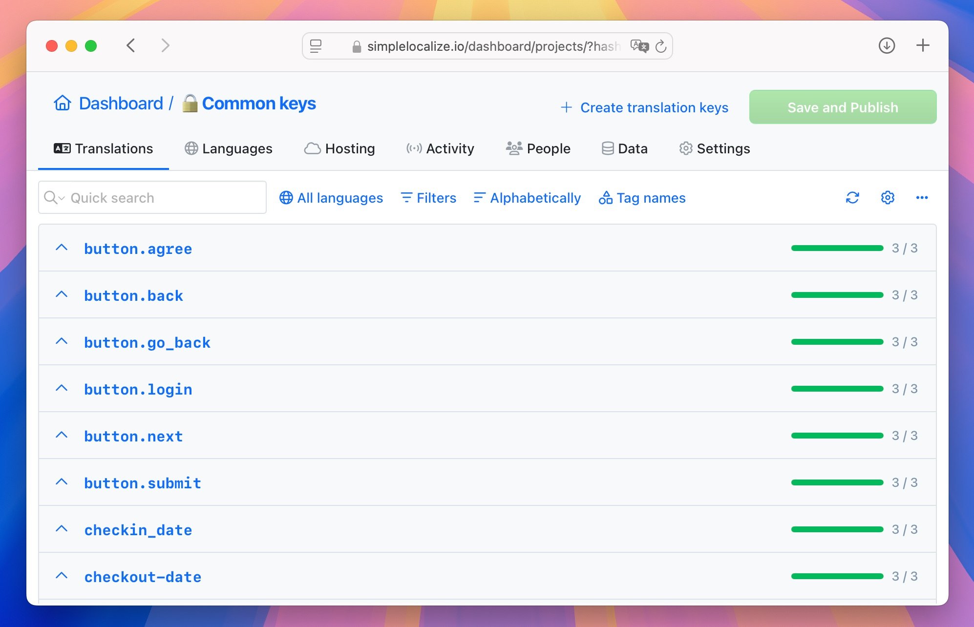Open the Translations tab
974x627 pixels.
pos(104,148)
